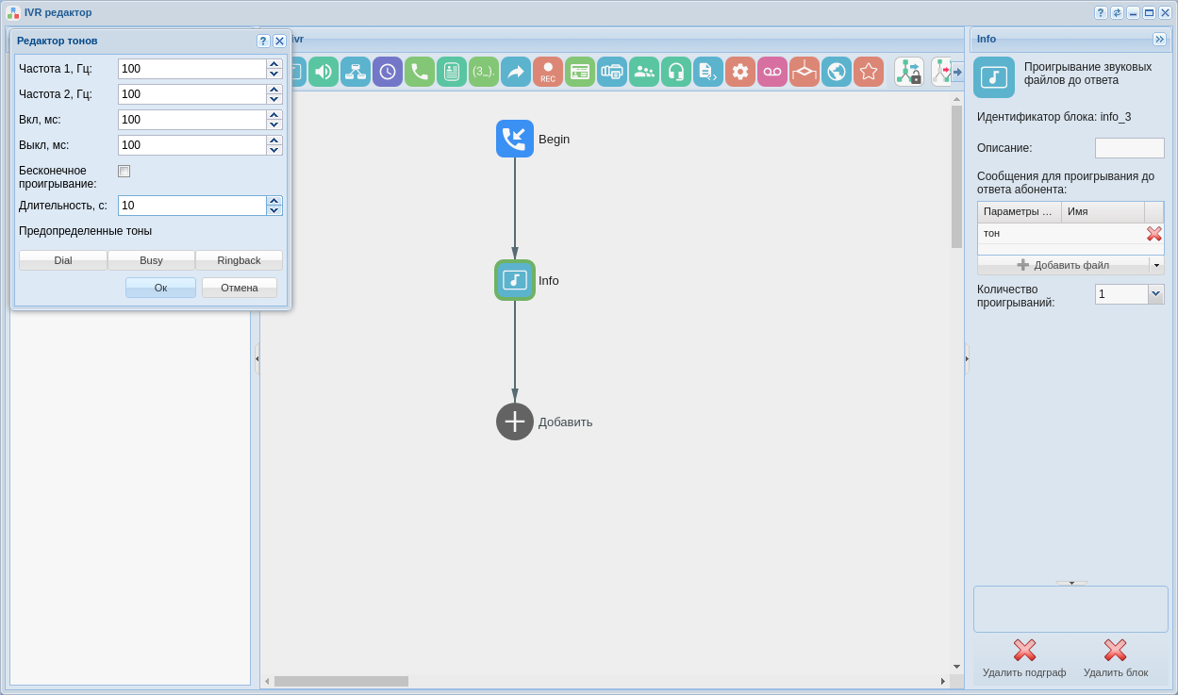The width and height of the screenshot is (1178, 695).
Task: Collapse right panel splitter arrow
Action: click(967, 358)
